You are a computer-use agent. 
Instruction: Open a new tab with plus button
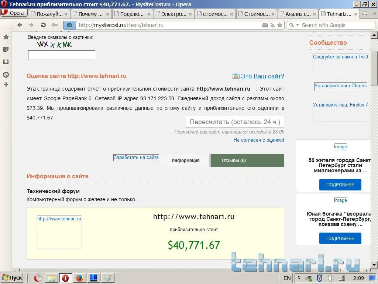[365, 14]
